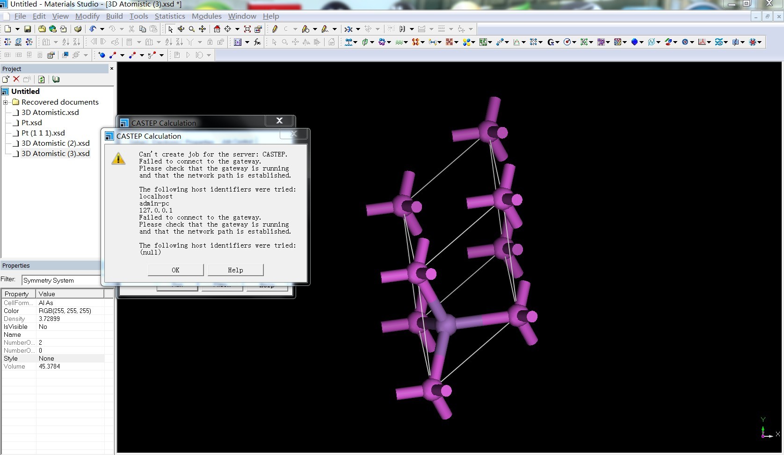The width and height of the screenshot is (784, 455).
Task: Click the warning icon in the error dialog
Action: click(118, 159)
